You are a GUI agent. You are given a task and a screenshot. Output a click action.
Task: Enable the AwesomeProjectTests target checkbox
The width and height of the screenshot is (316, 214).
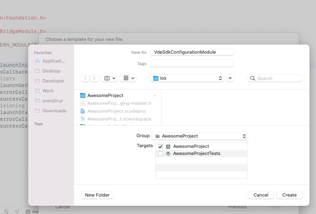[160, 154]
